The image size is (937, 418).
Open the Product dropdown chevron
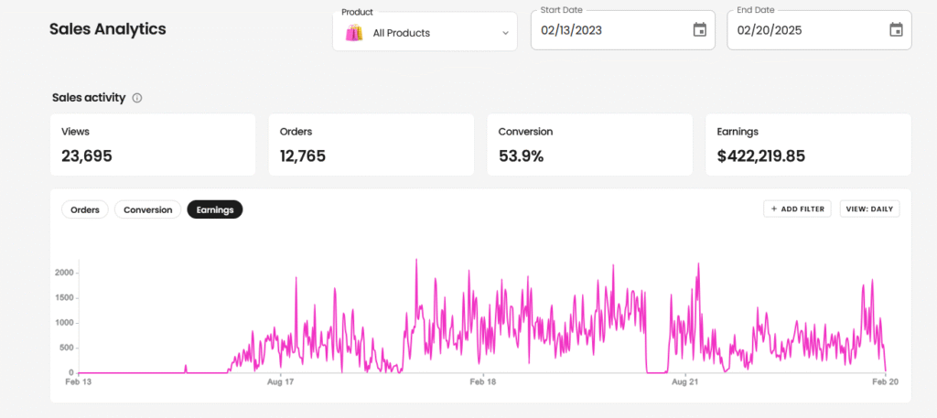point(505,33)
